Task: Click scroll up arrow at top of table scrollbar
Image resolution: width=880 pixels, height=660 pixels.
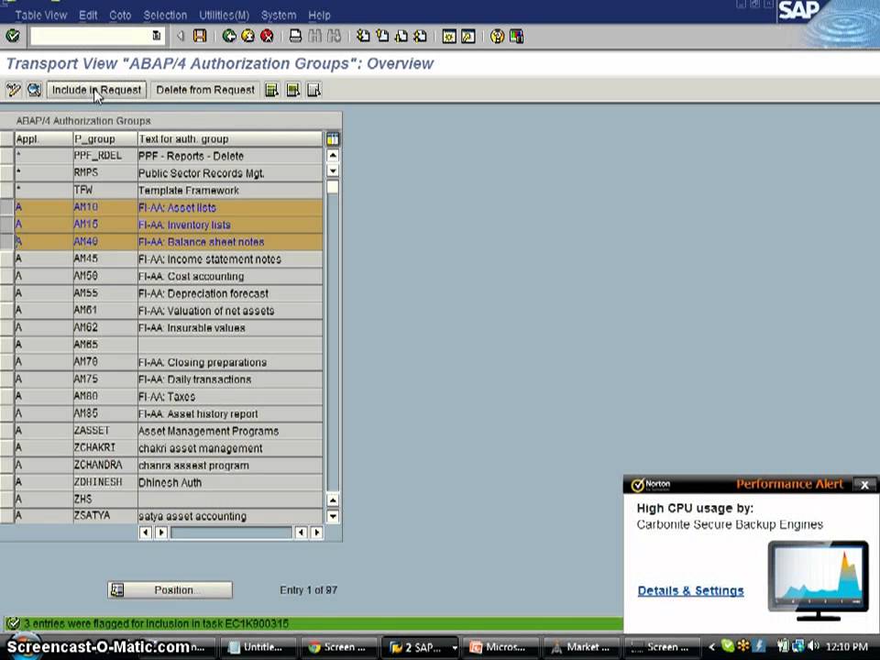Action: [332, 155]
